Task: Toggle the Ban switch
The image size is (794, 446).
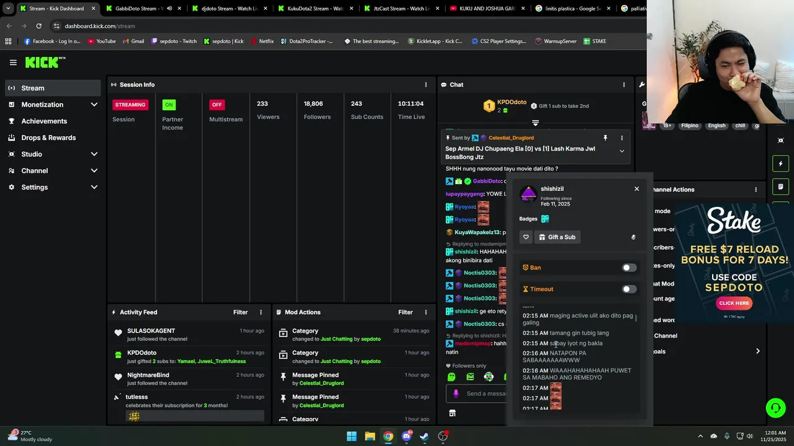Action: 629,268
